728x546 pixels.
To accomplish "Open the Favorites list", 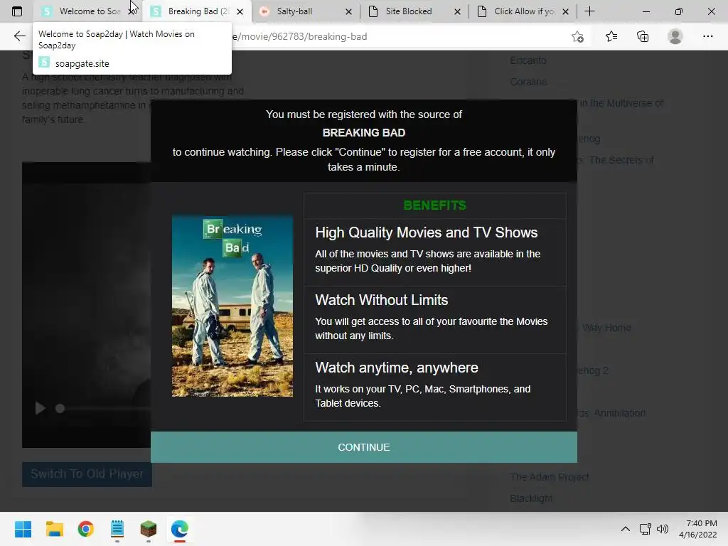I will click(611, 36).
